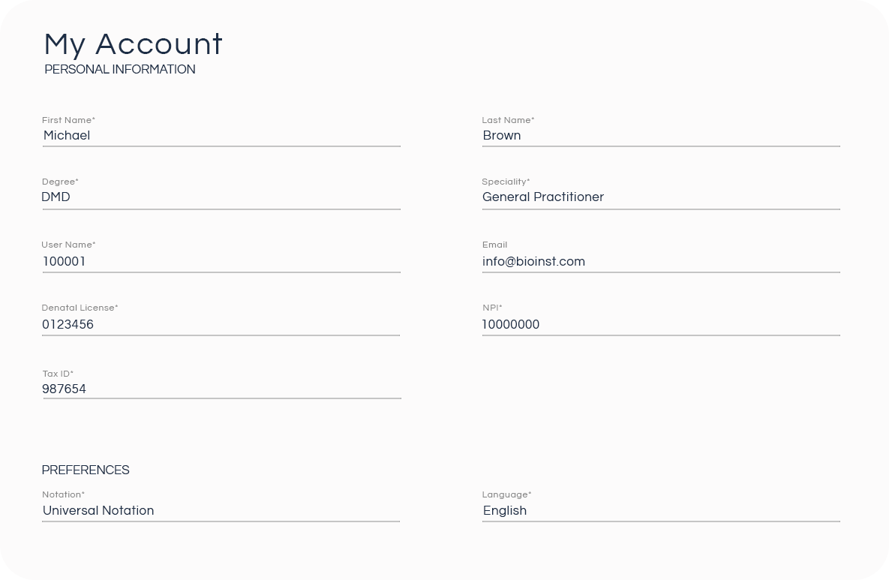This screenshot has width=889, height=580.
Task: Edit the Last Name field showing Brown
Action: tap(660, 136)
